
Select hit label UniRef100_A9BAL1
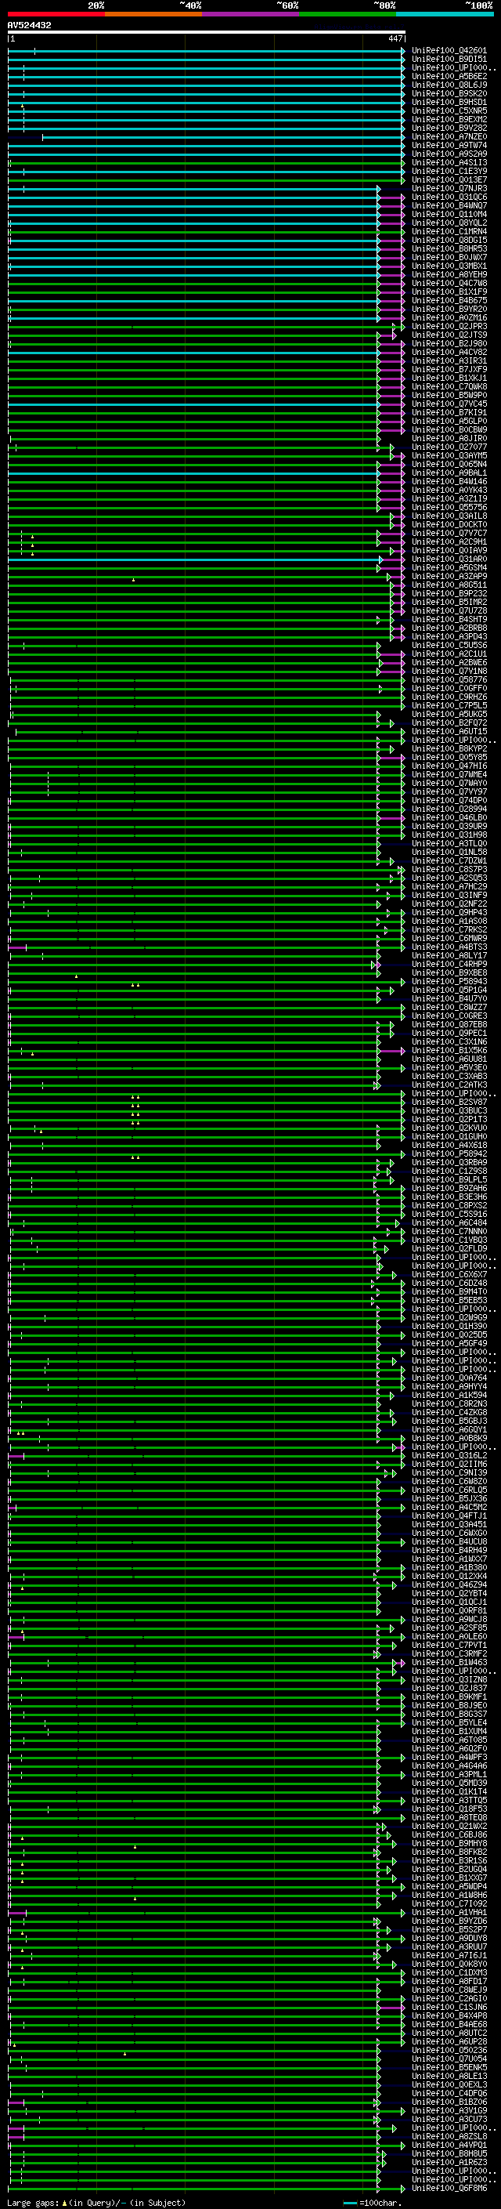449,473
